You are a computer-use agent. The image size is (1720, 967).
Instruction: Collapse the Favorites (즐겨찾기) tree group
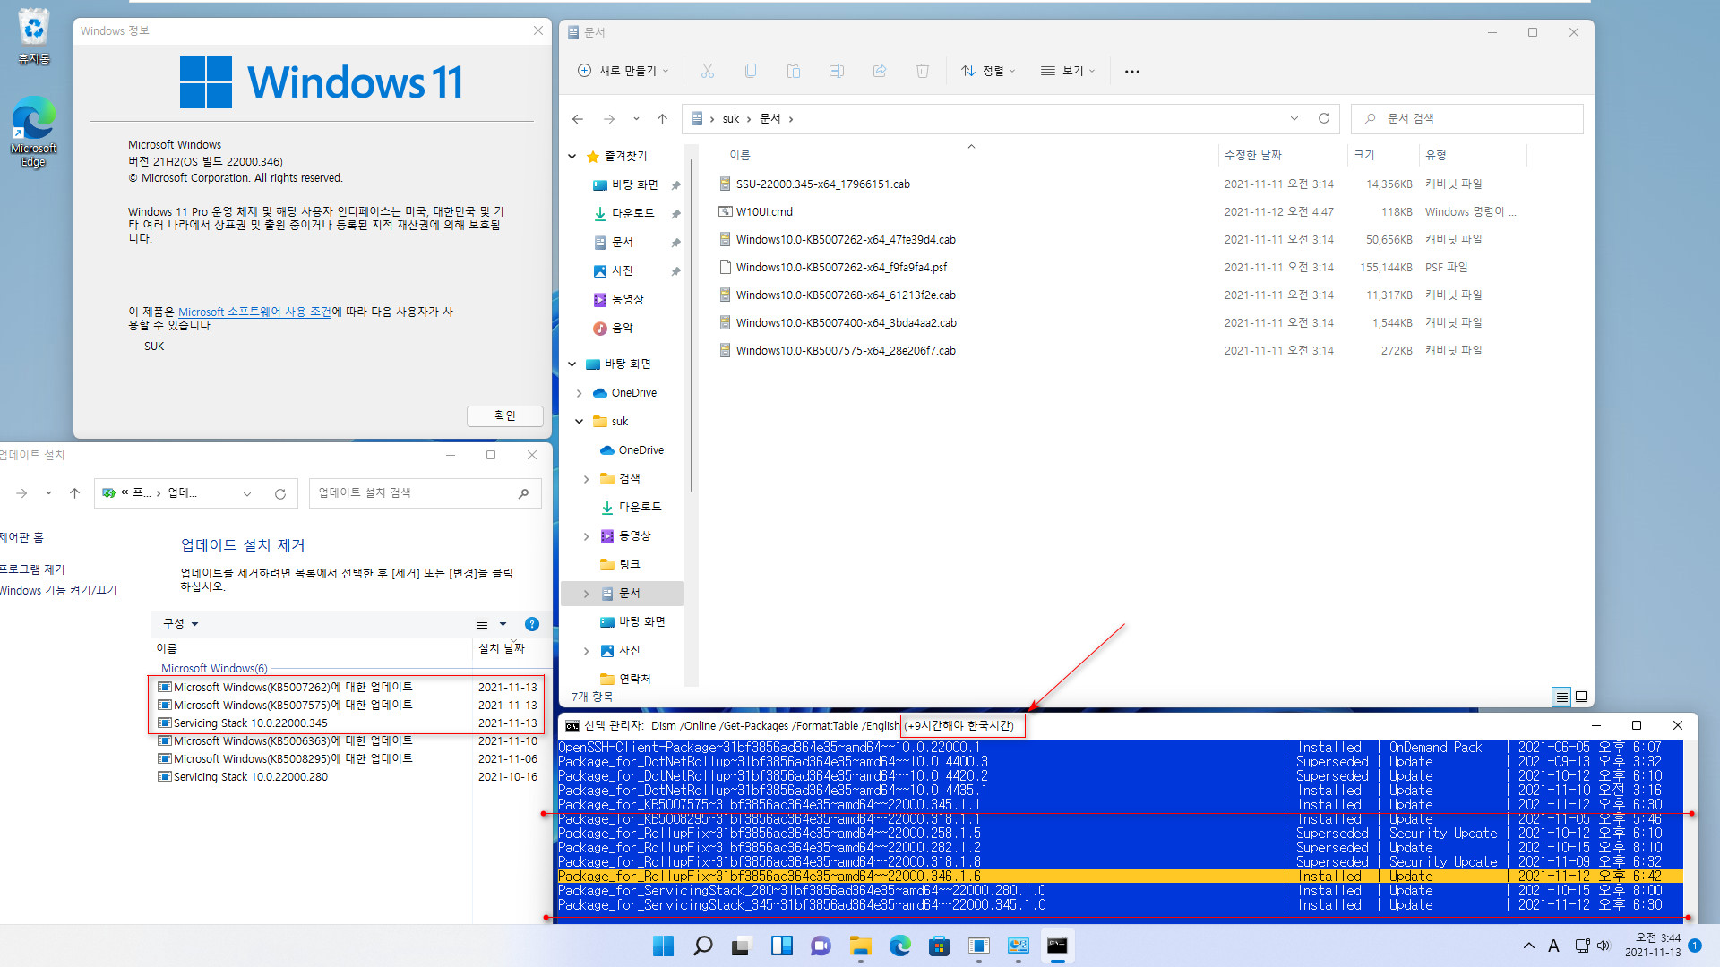tap(572, 156)
